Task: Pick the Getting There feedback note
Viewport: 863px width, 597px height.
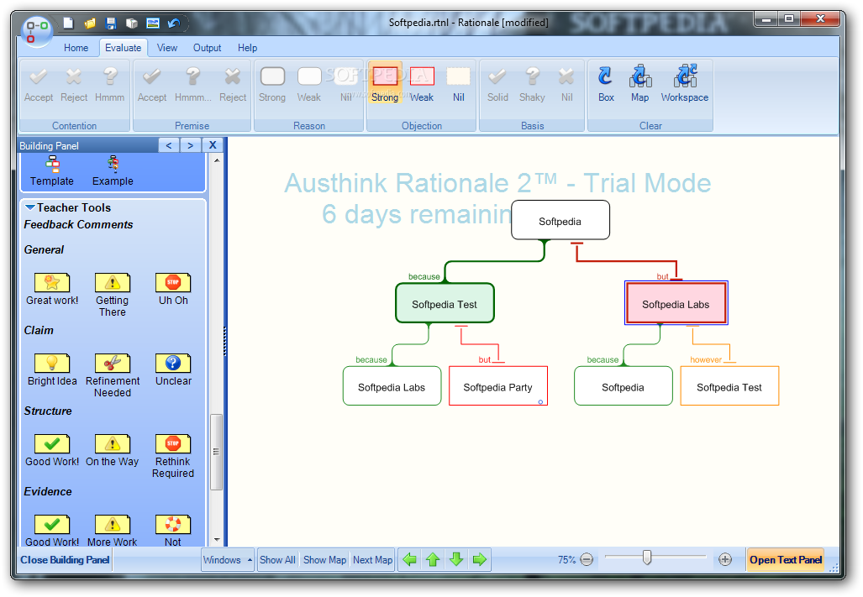Action: pyautogui.click(x=113, y=295)
